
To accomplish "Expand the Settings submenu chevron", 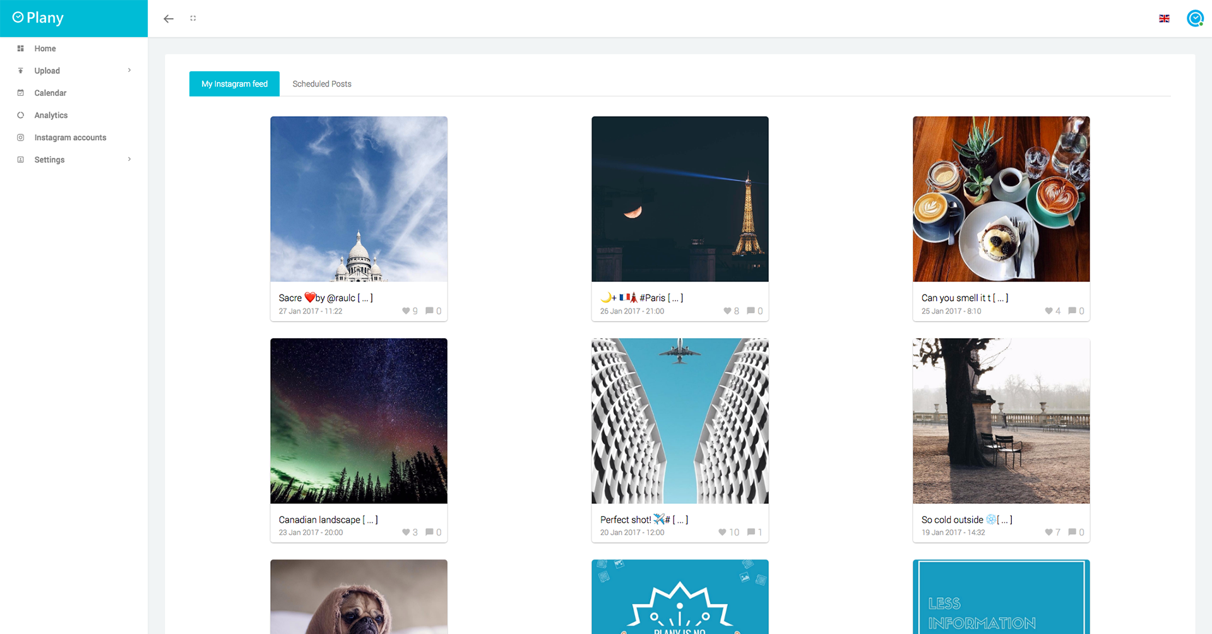I will point(129,160).
